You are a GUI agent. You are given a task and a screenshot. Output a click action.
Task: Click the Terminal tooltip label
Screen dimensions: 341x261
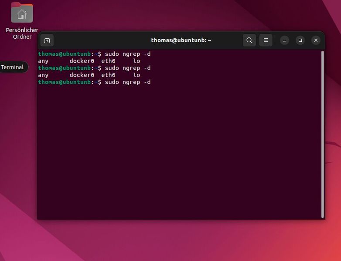tap(12, 67)
